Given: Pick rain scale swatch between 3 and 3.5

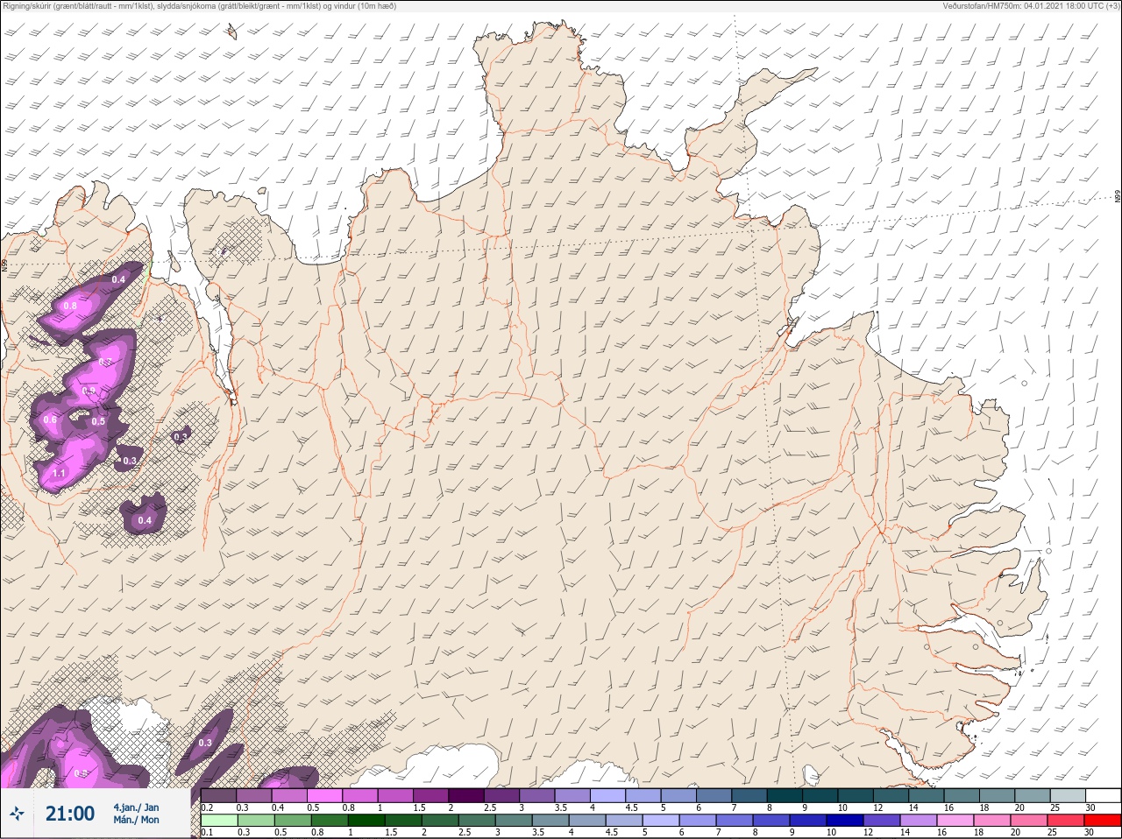Looking at the screenshot, I should click(x=513, y=821).
